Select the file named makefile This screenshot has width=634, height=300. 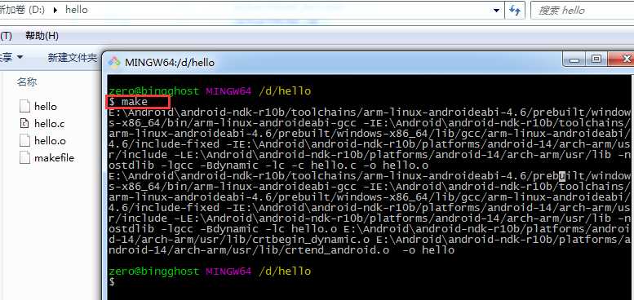(54, 158)
